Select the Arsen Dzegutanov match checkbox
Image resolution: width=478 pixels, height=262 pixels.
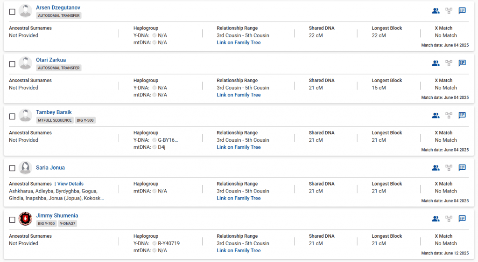click(12, 12)
